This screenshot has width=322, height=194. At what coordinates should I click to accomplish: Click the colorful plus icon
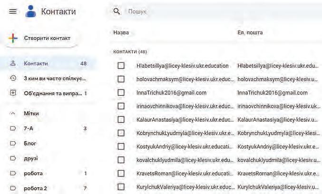[x=13, y=38]
